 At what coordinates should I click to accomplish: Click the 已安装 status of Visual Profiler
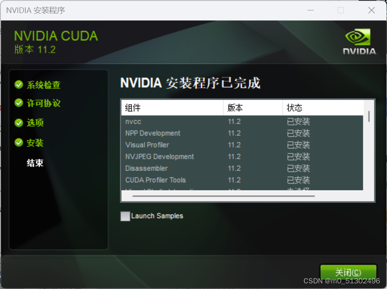298,145
